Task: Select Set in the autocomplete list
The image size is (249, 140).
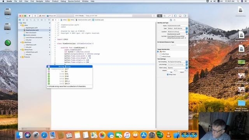Action: pos(70,72)
